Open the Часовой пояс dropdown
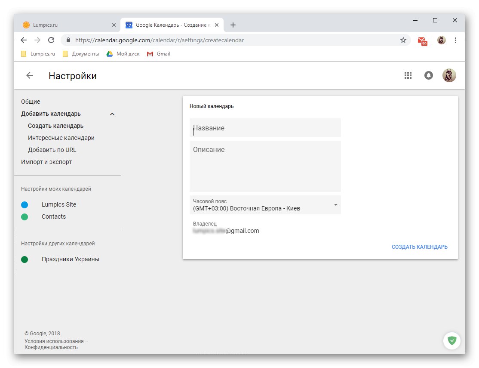This screenshot has width=479, height=368. [336, 205]
